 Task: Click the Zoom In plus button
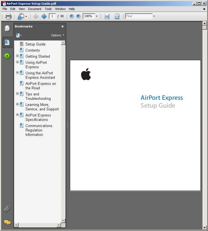[x=78, y=16]
